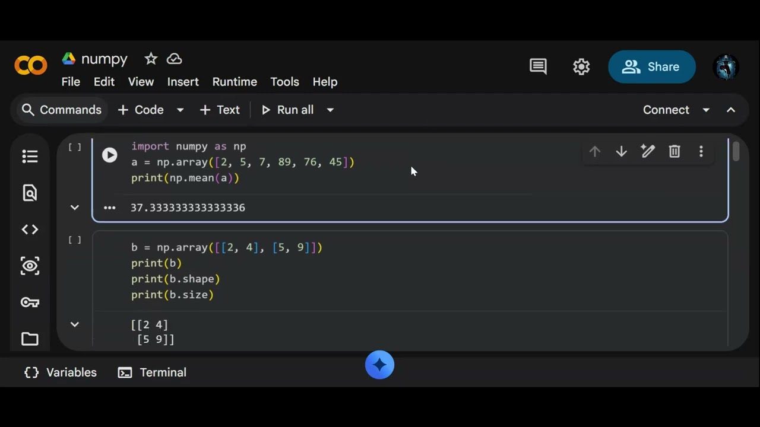The height and width of the screenshot is (427, 760).
Task: Collapse the header with the caret
Action: coord(731,110)
